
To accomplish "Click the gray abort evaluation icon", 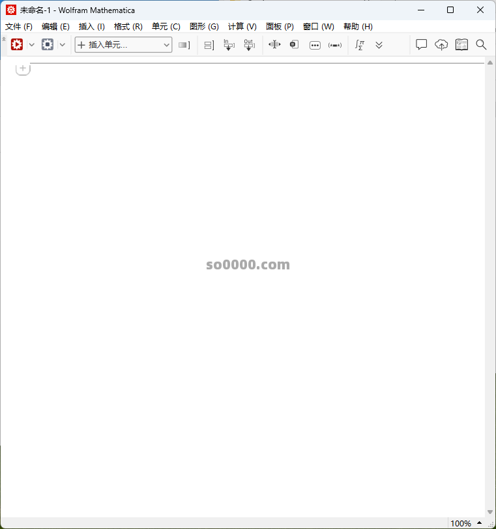I will pos(48,44).
